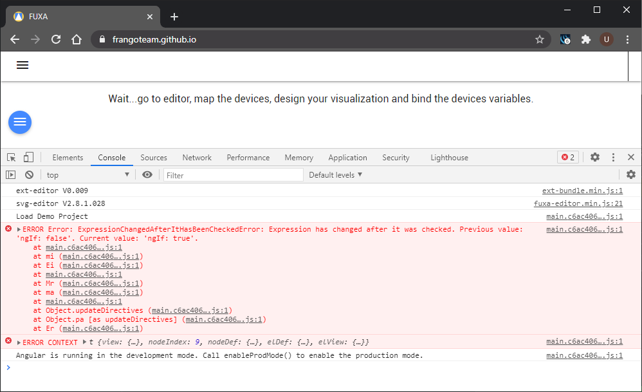Screen dimensions: 642x392
Task: Toggle the error count badge filter
Action: 567,157
